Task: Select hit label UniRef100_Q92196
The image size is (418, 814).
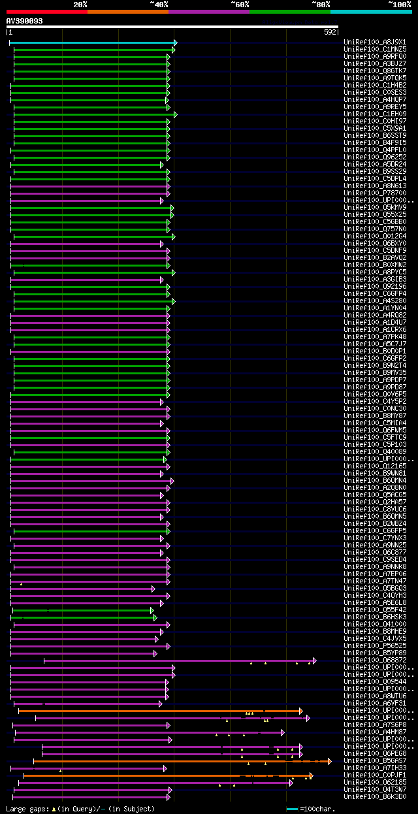Action: point(375,287)
